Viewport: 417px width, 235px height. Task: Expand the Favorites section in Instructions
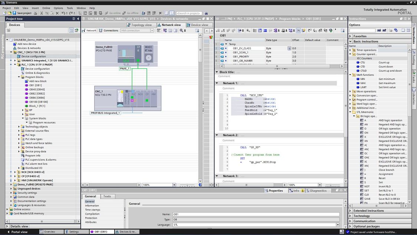pyautogui.click(x=350, y=36)
